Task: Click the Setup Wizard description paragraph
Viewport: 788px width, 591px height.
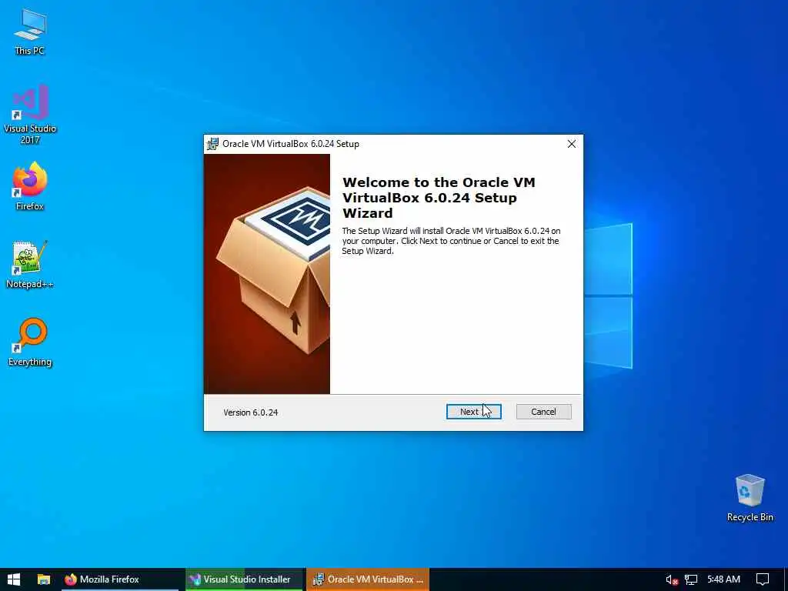Action: [451, 241]
